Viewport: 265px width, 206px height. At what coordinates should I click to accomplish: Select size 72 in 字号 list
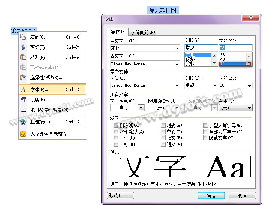232,64
